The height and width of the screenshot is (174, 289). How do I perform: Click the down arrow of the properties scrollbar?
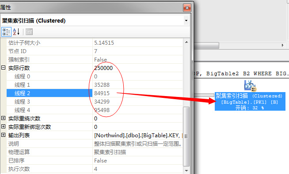[186, 170]
